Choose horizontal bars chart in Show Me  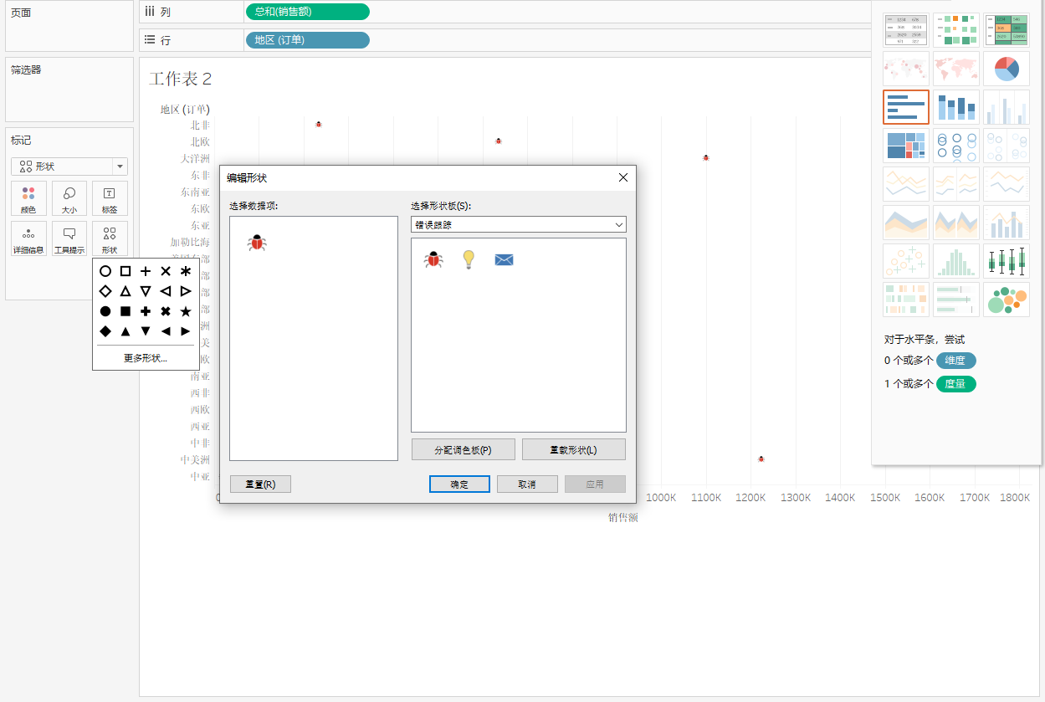(906, 107)
